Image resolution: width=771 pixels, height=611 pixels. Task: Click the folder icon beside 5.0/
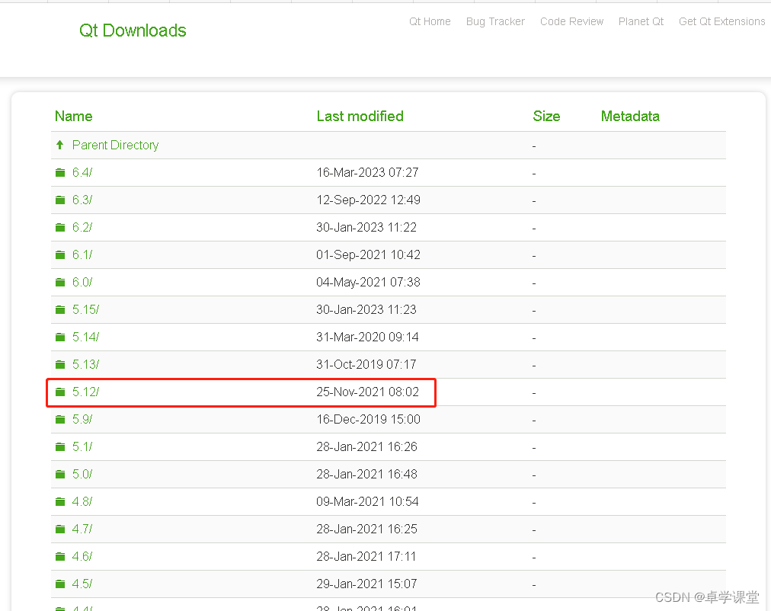[x=60, y=475]
